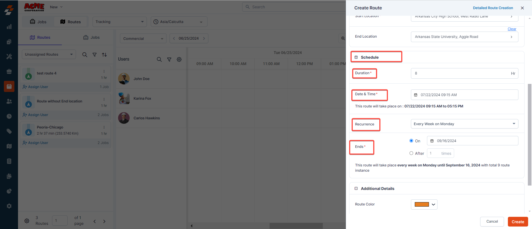Pick the orange Route Color swatch
532x229 pixels.
point(422,204)
